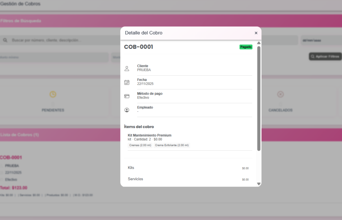Image resolution: width=342 pixels, height=220 pixels.
Task: Click the dialog's vertical scrollbar thumb
Action: (x=259, y=98)
